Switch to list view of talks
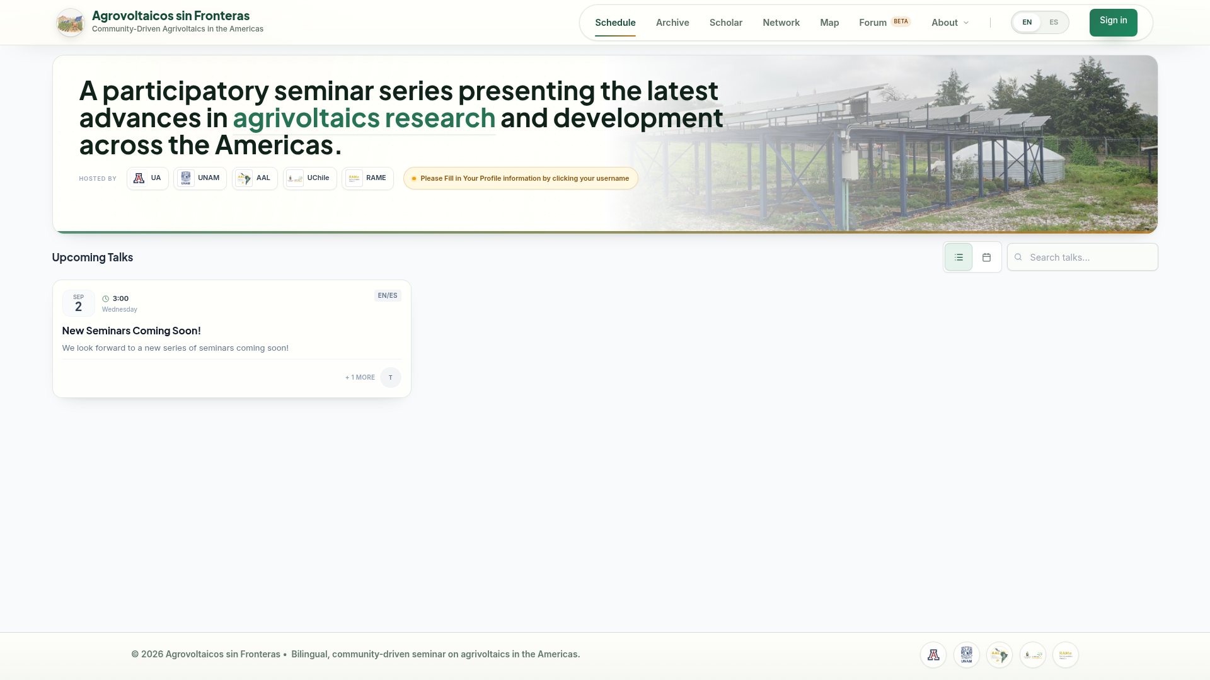This screenshot has width=1210, height=680. pyautogui.click(x=959, y=258)
